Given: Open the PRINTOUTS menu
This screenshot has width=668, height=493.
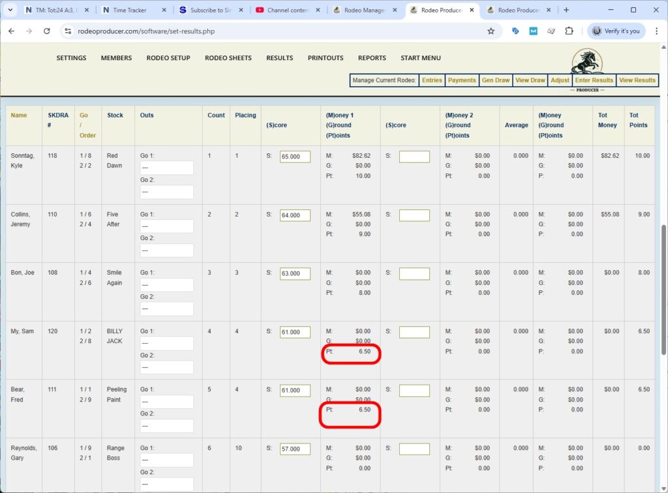Looking at the screenshot, I should pyautogui.click(x=325, y=58).
